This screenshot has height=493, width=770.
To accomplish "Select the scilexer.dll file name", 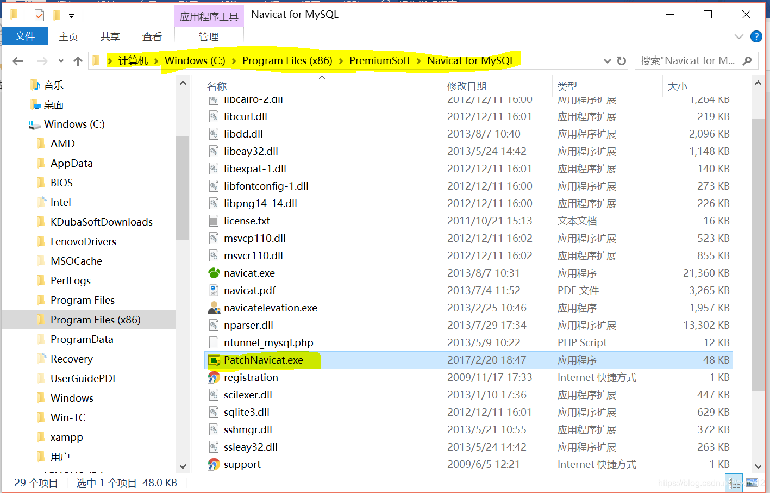I will point(248,395).
